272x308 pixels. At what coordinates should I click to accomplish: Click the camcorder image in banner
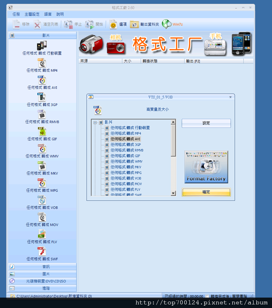point(91,44)
